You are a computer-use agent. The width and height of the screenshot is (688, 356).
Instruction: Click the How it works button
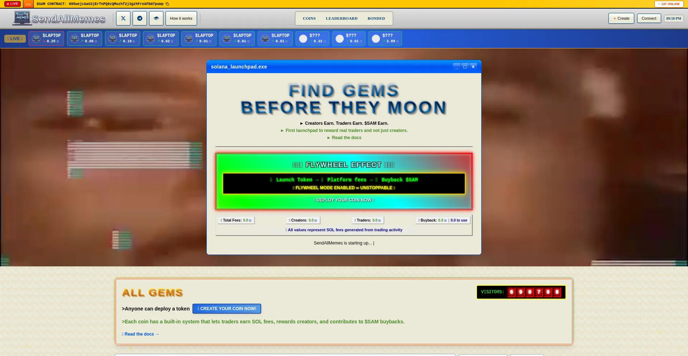tap(181, 18)
